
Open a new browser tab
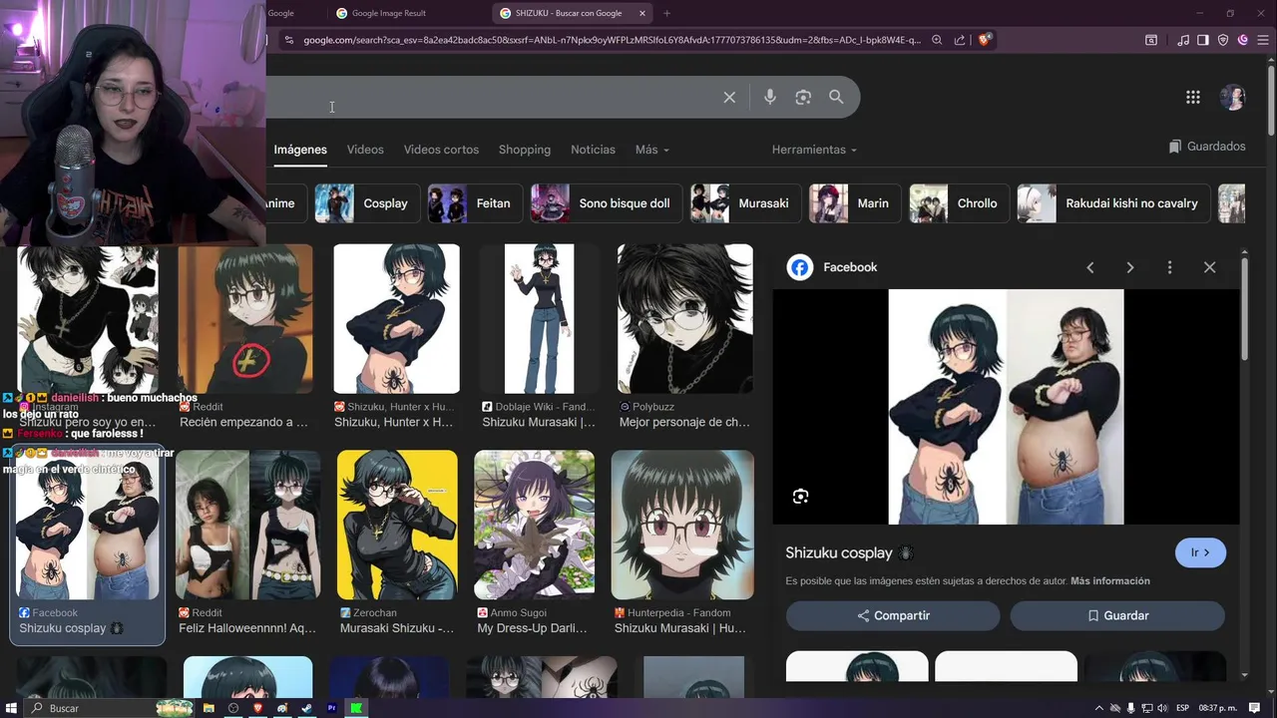666,13
